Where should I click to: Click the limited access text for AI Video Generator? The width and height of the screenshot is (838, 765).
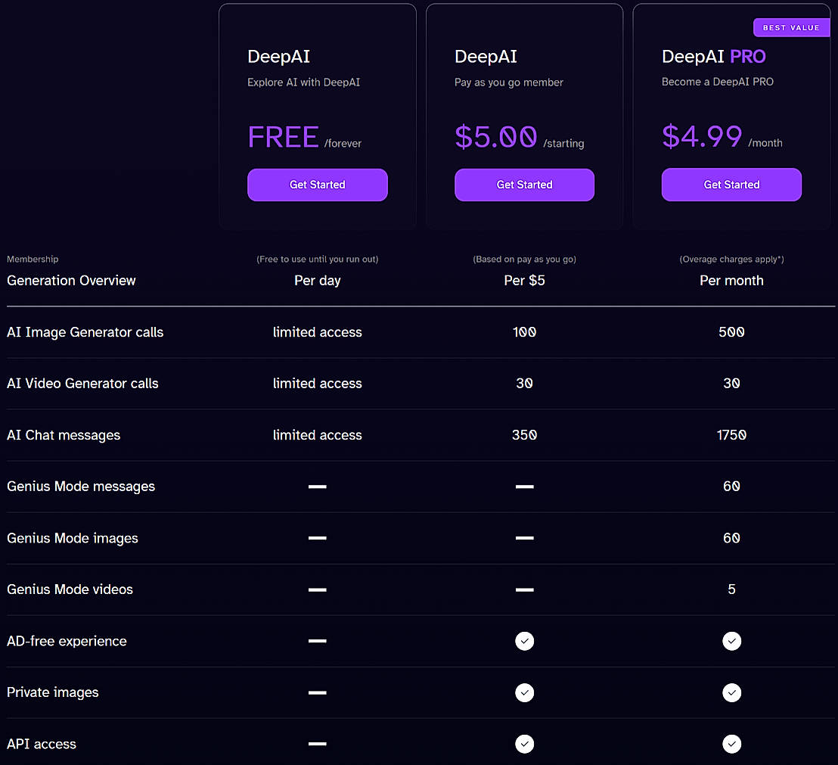pyautogui.click(x=317, y=384)
